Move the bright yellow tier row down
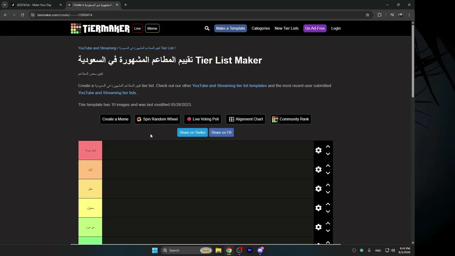This screenshot has width=455, height=256. (x=328, y=212)
